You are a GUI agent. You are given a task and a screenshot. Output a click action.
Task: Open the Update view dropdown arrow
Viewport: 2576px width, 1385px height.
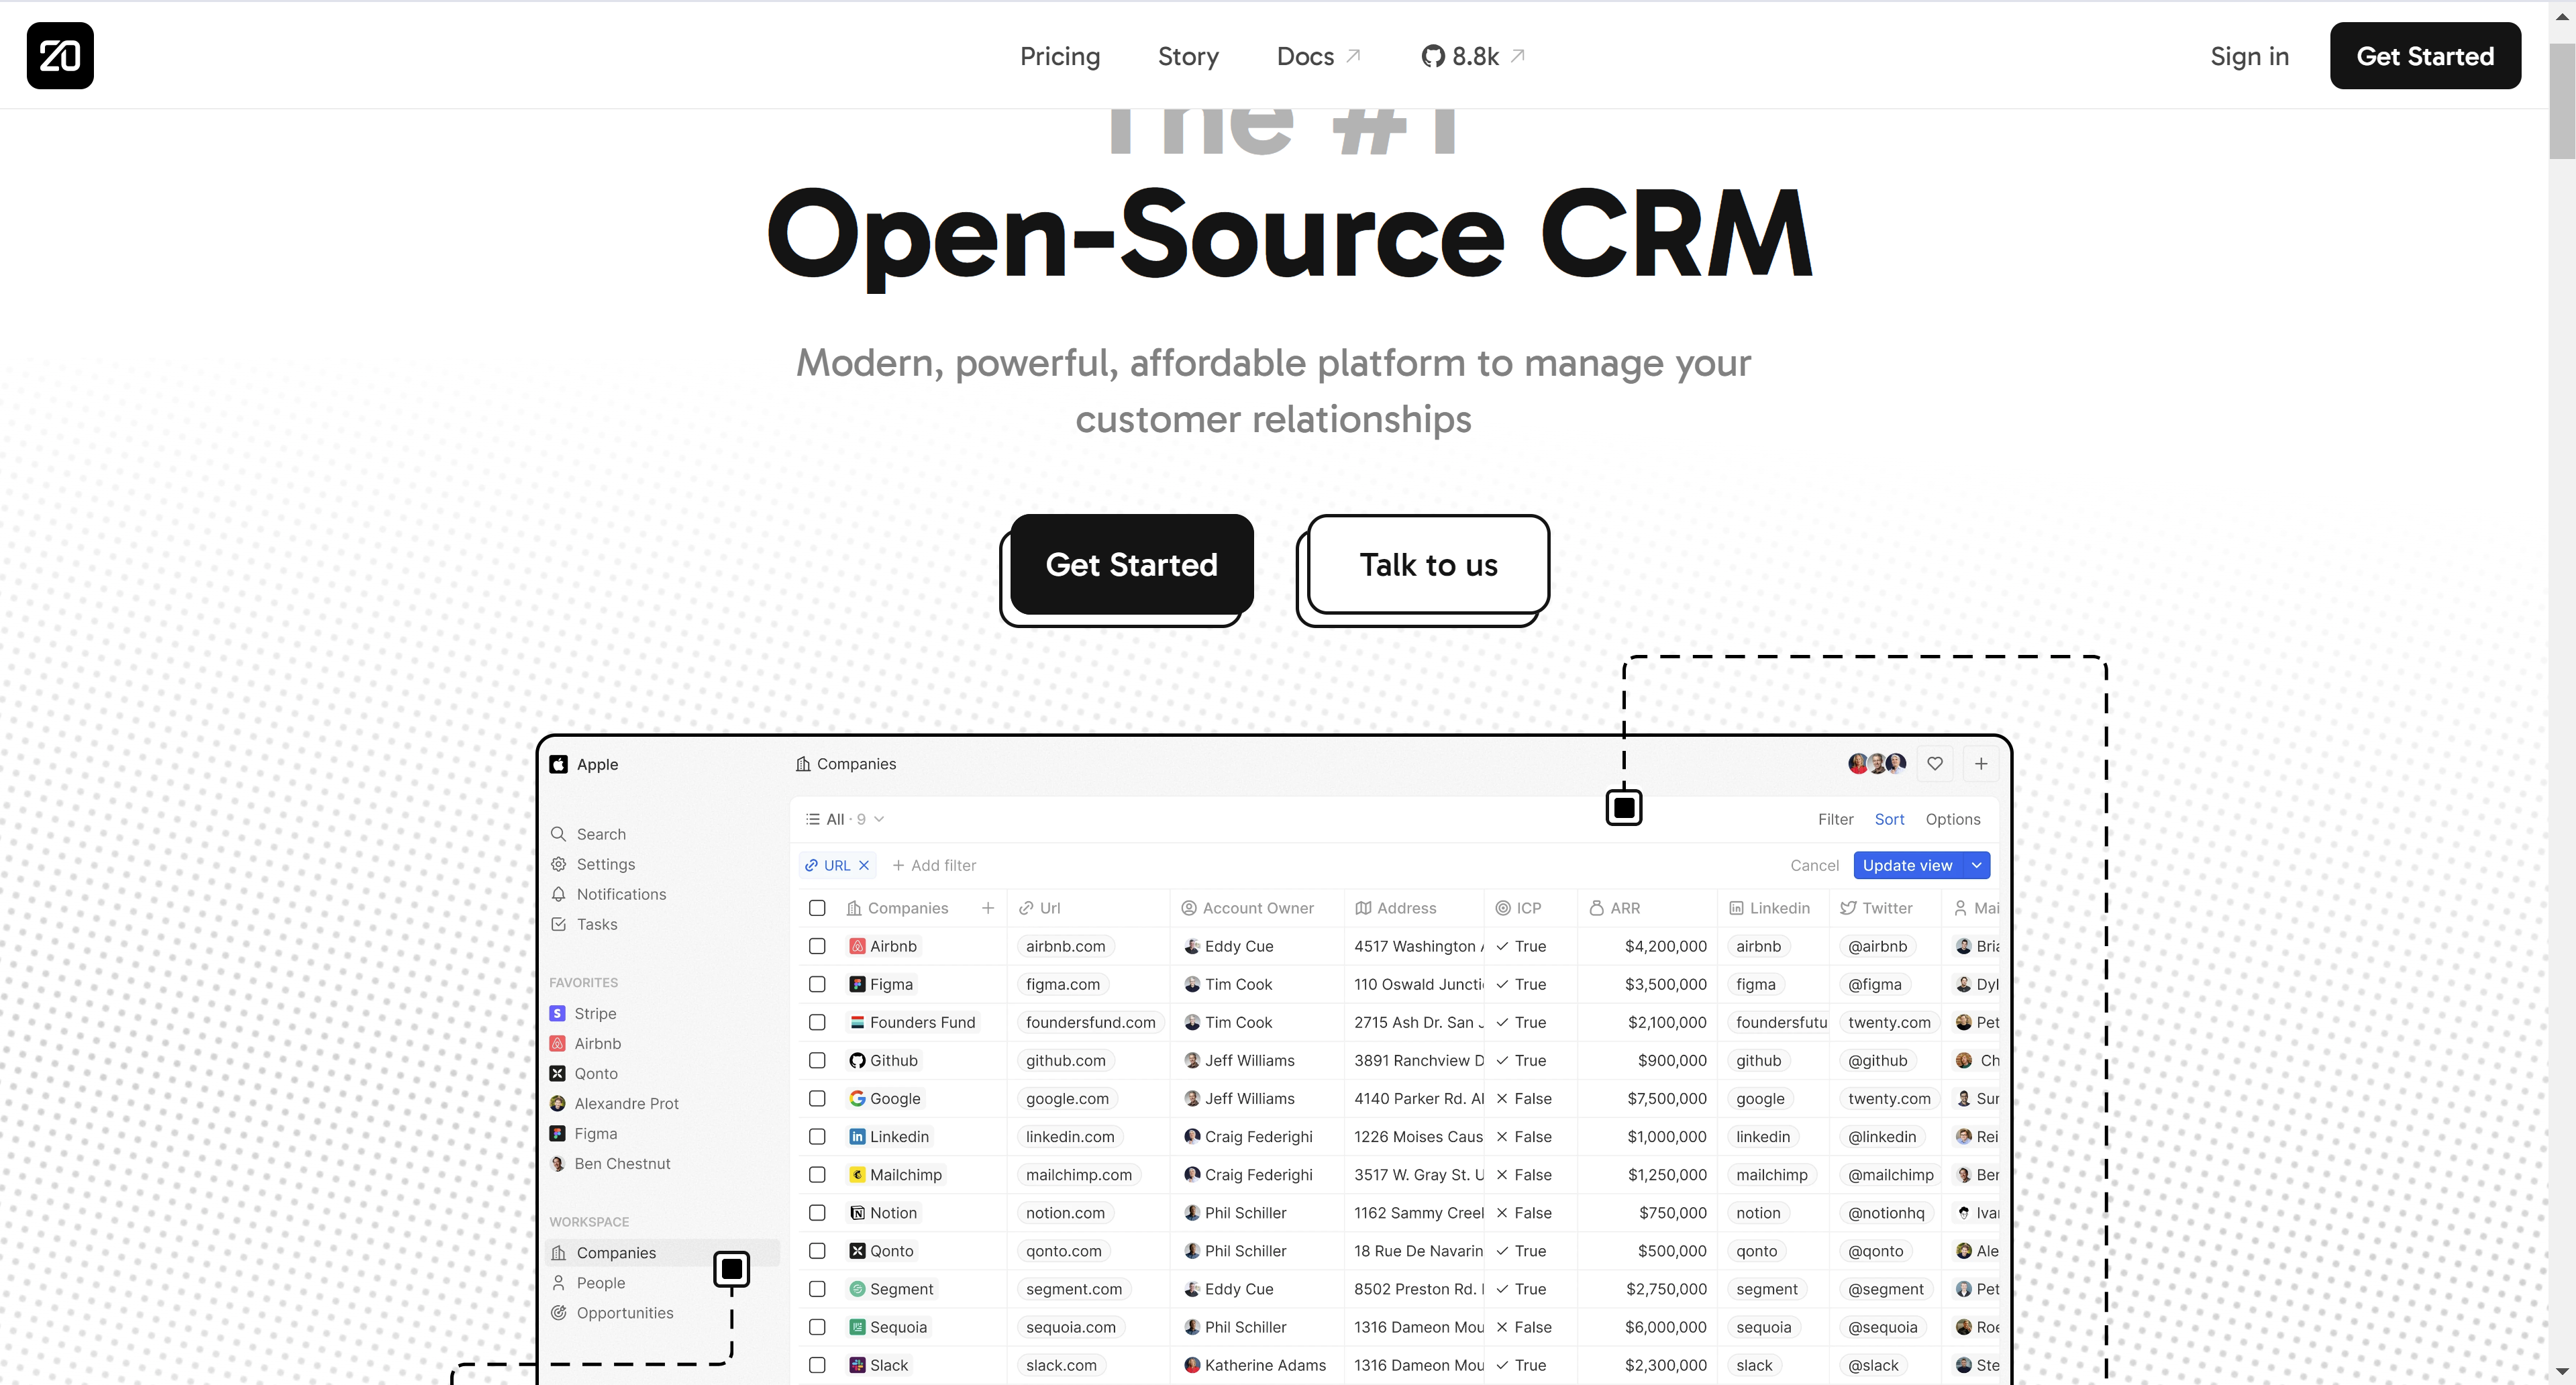pyautogui.click(x=1976, y=865)
